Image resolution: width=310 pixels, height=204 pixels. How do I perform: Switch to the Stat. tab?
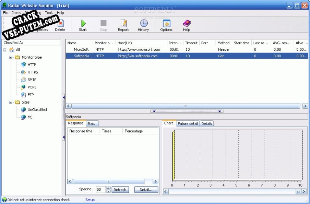pos(92,124)
